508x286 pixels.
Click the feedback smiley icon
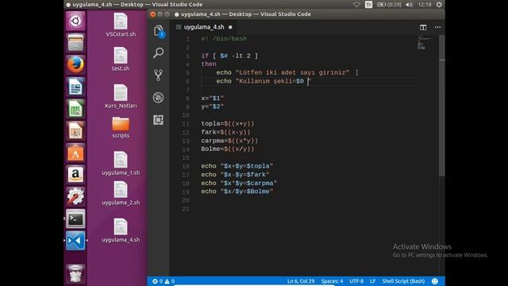[x=435, y=281]
